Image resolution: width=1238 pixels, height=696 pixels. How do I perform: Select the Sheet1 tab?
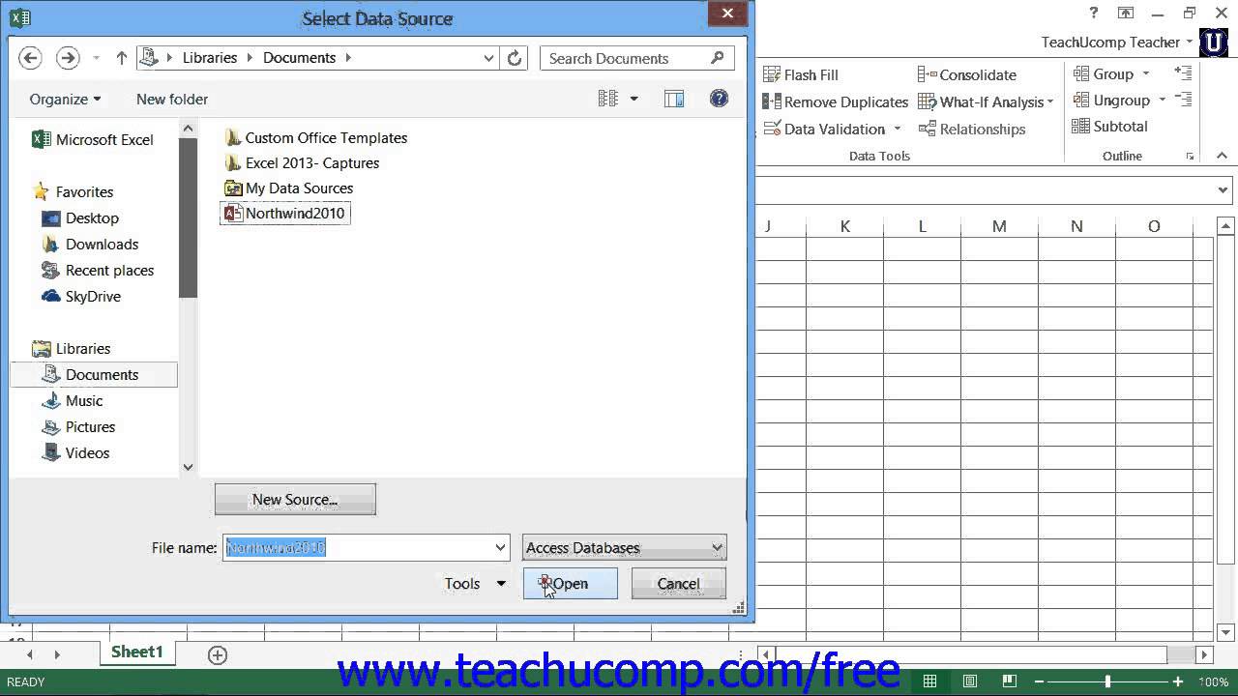point(137,652)
